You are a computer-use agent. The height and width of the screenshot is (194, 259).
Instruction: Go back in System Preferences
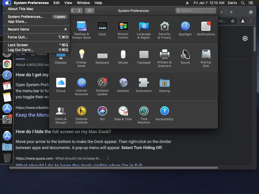coord(72,11)
